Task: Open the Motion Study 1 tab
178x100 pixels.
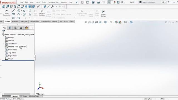Action: click(x=35, y=96)
